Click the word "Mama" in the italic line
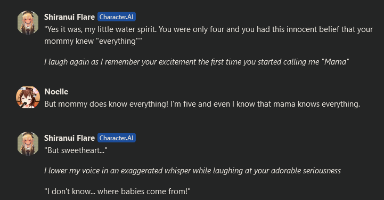The height and width of the screenshot is (200, 384). coord(335,62)
